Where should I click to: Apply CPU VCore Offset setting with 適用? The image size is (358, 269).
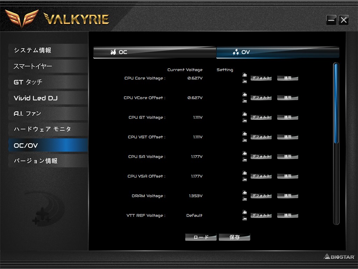coord(288,98)
